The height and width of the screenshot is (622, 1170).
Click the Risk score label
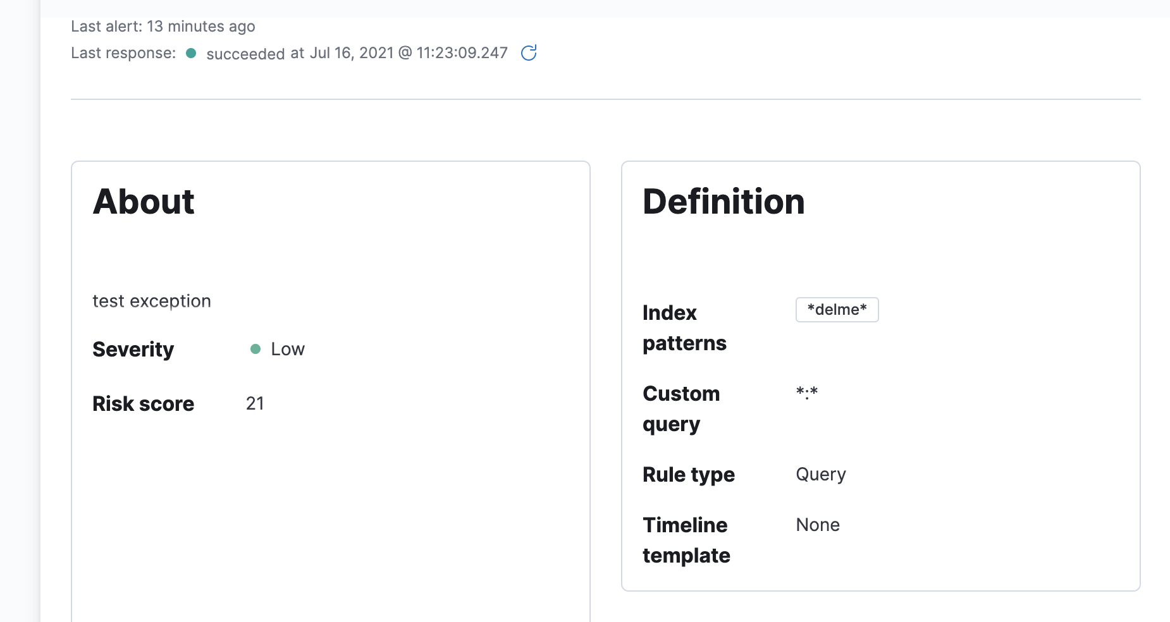(144, 404)
